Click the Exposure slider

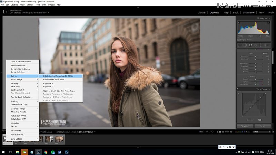(x=256, y=56)
